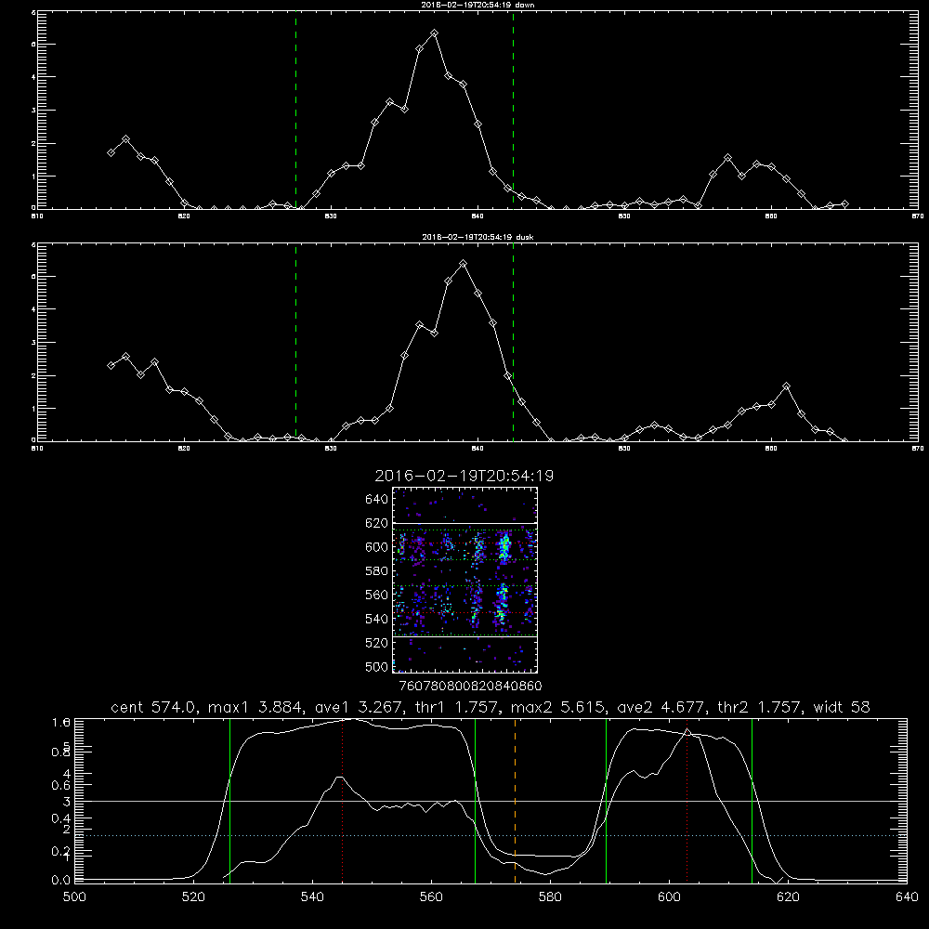Click the bottom plot x-axis label 540

tap(312, 897)
